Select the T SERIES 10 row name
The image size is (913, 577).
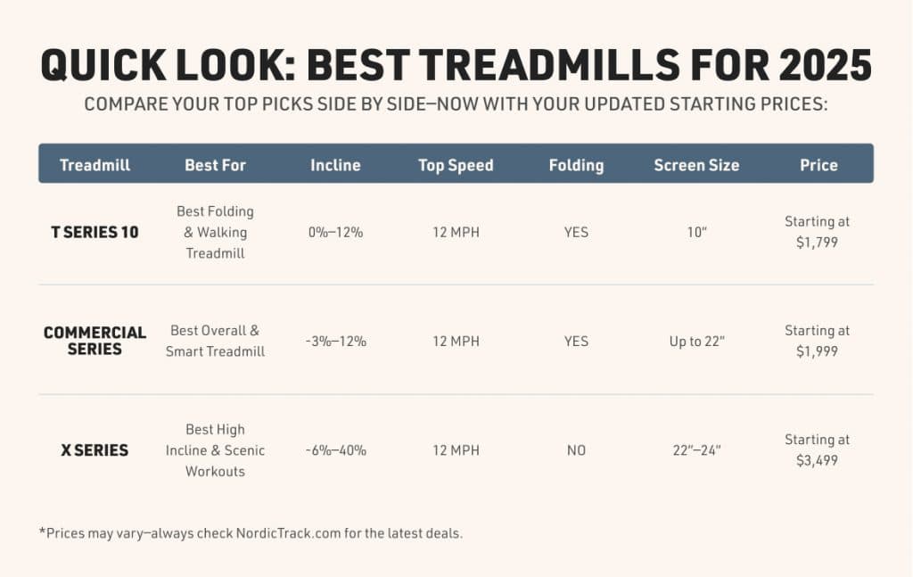(95, 233)
